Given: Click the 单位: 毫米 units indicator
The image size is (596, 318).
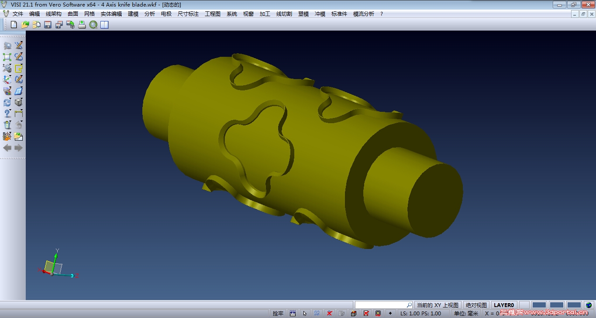Looking at the screenshot, I should point(466,313).
